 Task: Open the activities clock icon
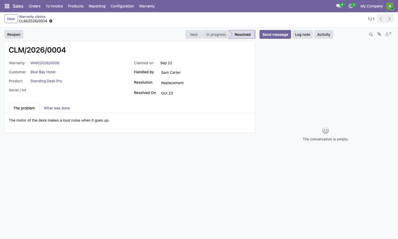[351, 6]
